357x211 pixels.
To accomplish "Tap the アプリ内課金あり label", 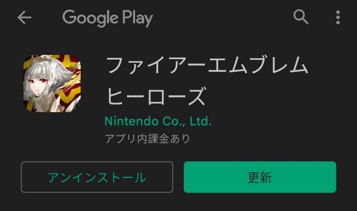I will click(147, 138).
